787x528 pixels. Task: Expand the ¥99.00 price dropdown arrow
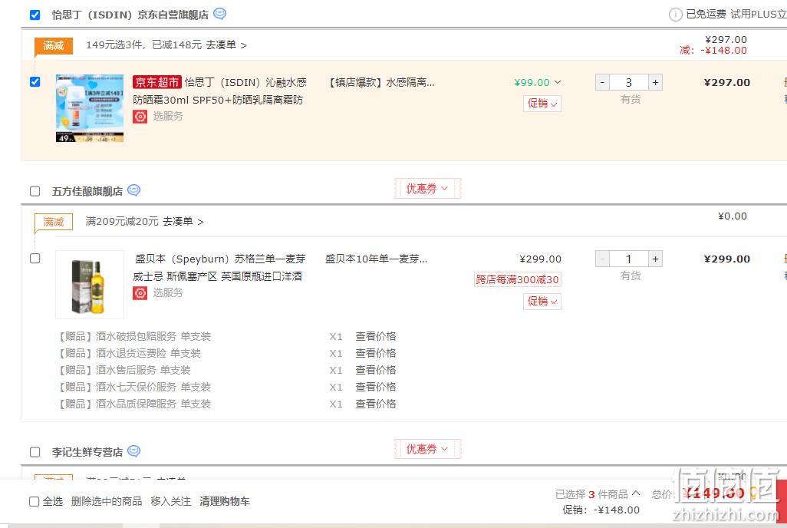[557, 82]
